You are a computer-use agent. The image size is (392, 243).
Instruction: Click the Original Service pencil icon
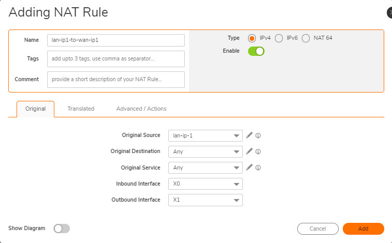[249, 168]
